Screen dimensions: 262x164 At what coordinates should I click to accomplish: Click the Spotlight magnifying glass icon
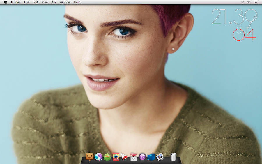pyautogui.click(x=256, y=2)
